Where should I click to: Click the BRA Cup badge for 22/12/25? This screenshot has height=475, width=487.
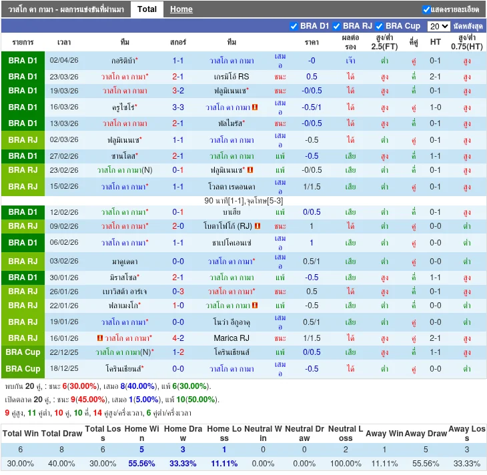(23, 352)
